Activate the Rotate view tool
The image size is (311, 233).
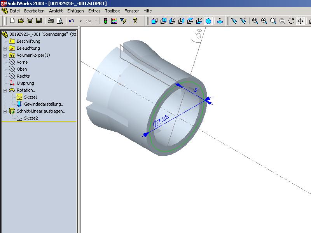coord(291,21)
